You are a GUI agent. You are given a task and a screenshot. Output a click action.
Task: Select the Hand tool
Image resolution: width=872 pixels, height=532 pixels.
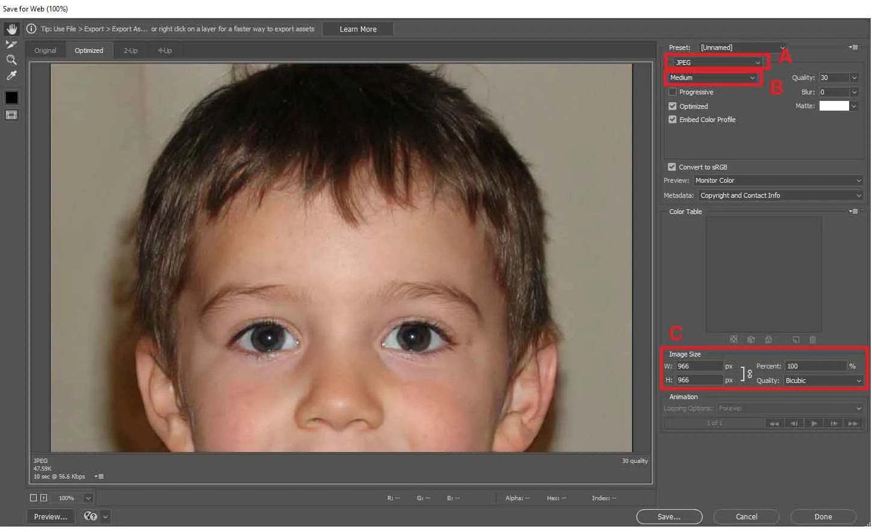coord(11,29)
